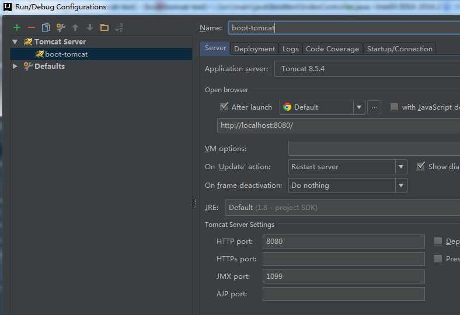Toggle the Preserve checkbox next to HTTPs port
Screen dimensions: 460x315
[438, 258]
